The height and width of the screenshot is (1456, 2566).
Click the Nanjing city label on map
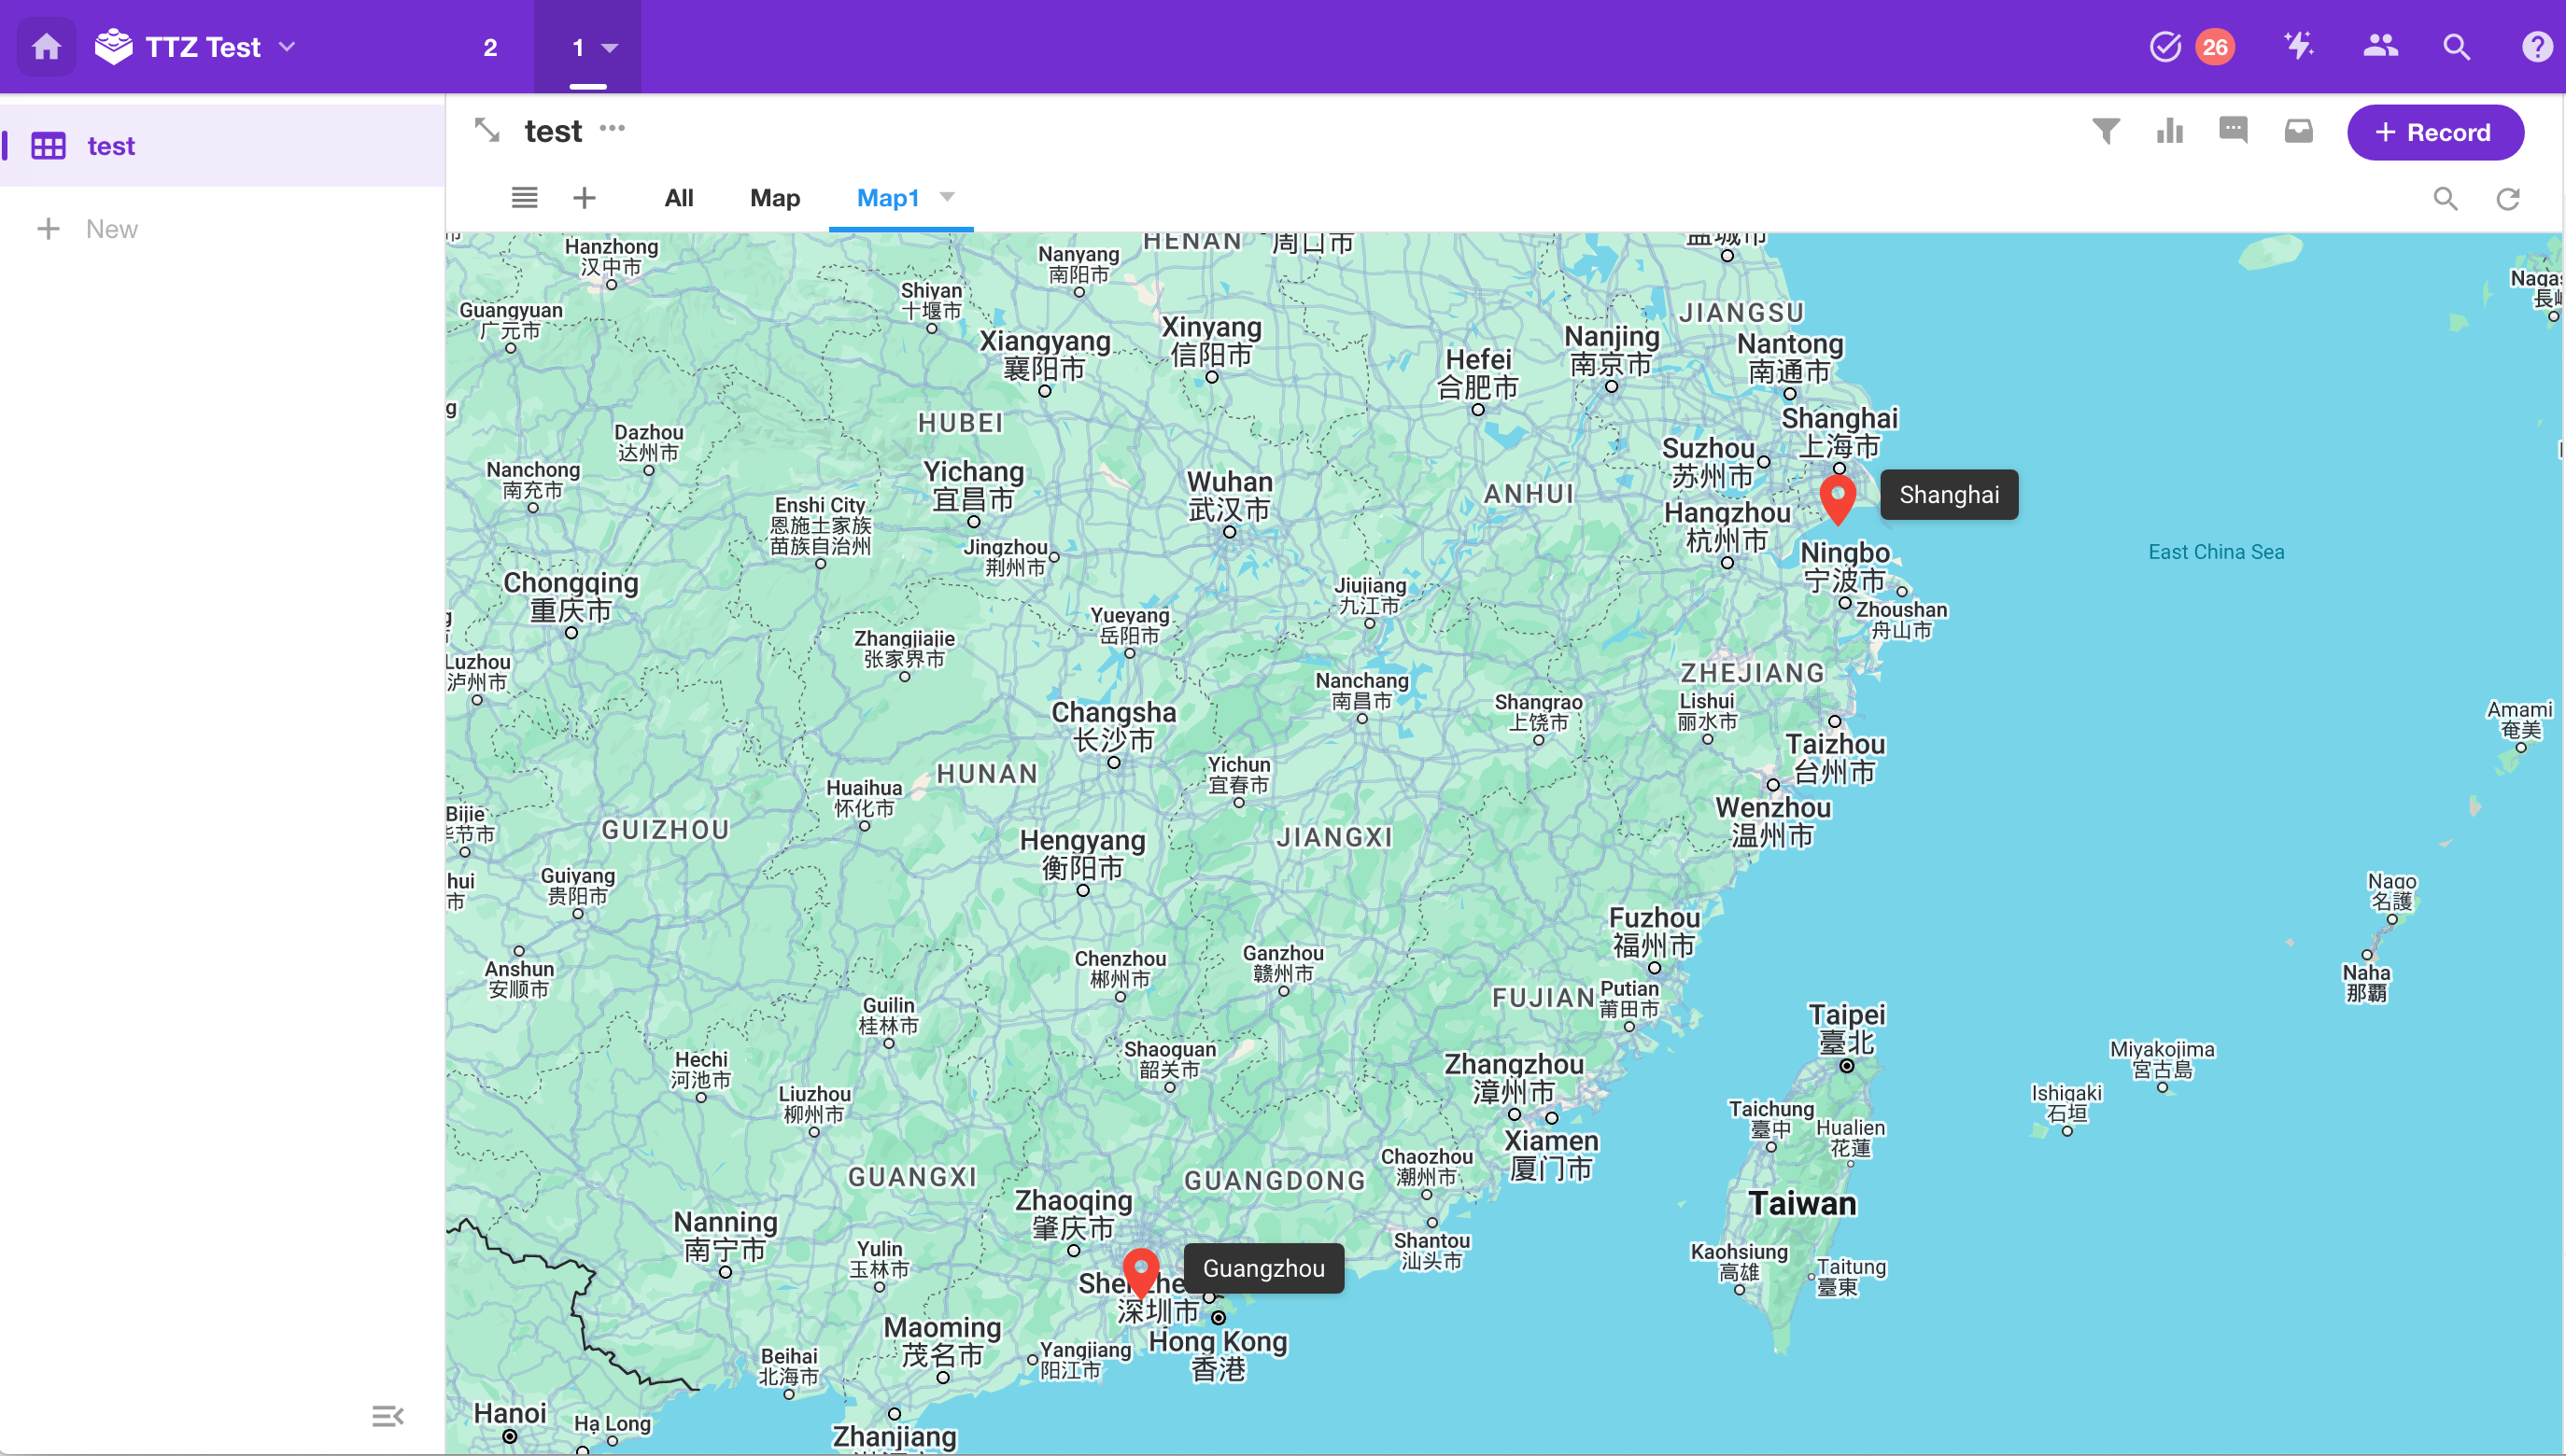click(1611, 350)
